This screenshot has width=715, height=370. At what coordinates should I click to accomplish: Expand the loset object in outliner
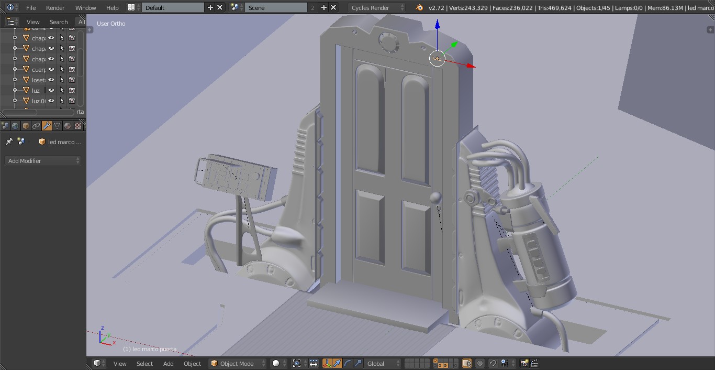(x=15, y=80)
